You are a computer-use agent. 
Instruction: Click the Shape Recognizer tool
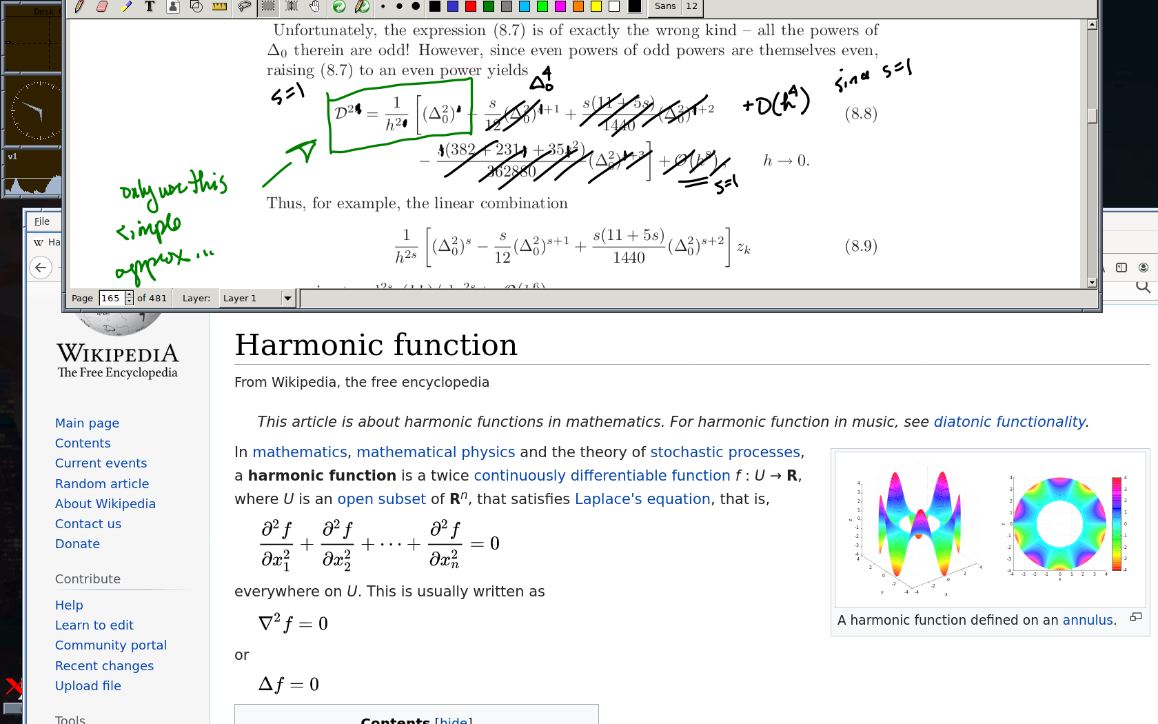point(196,7)
